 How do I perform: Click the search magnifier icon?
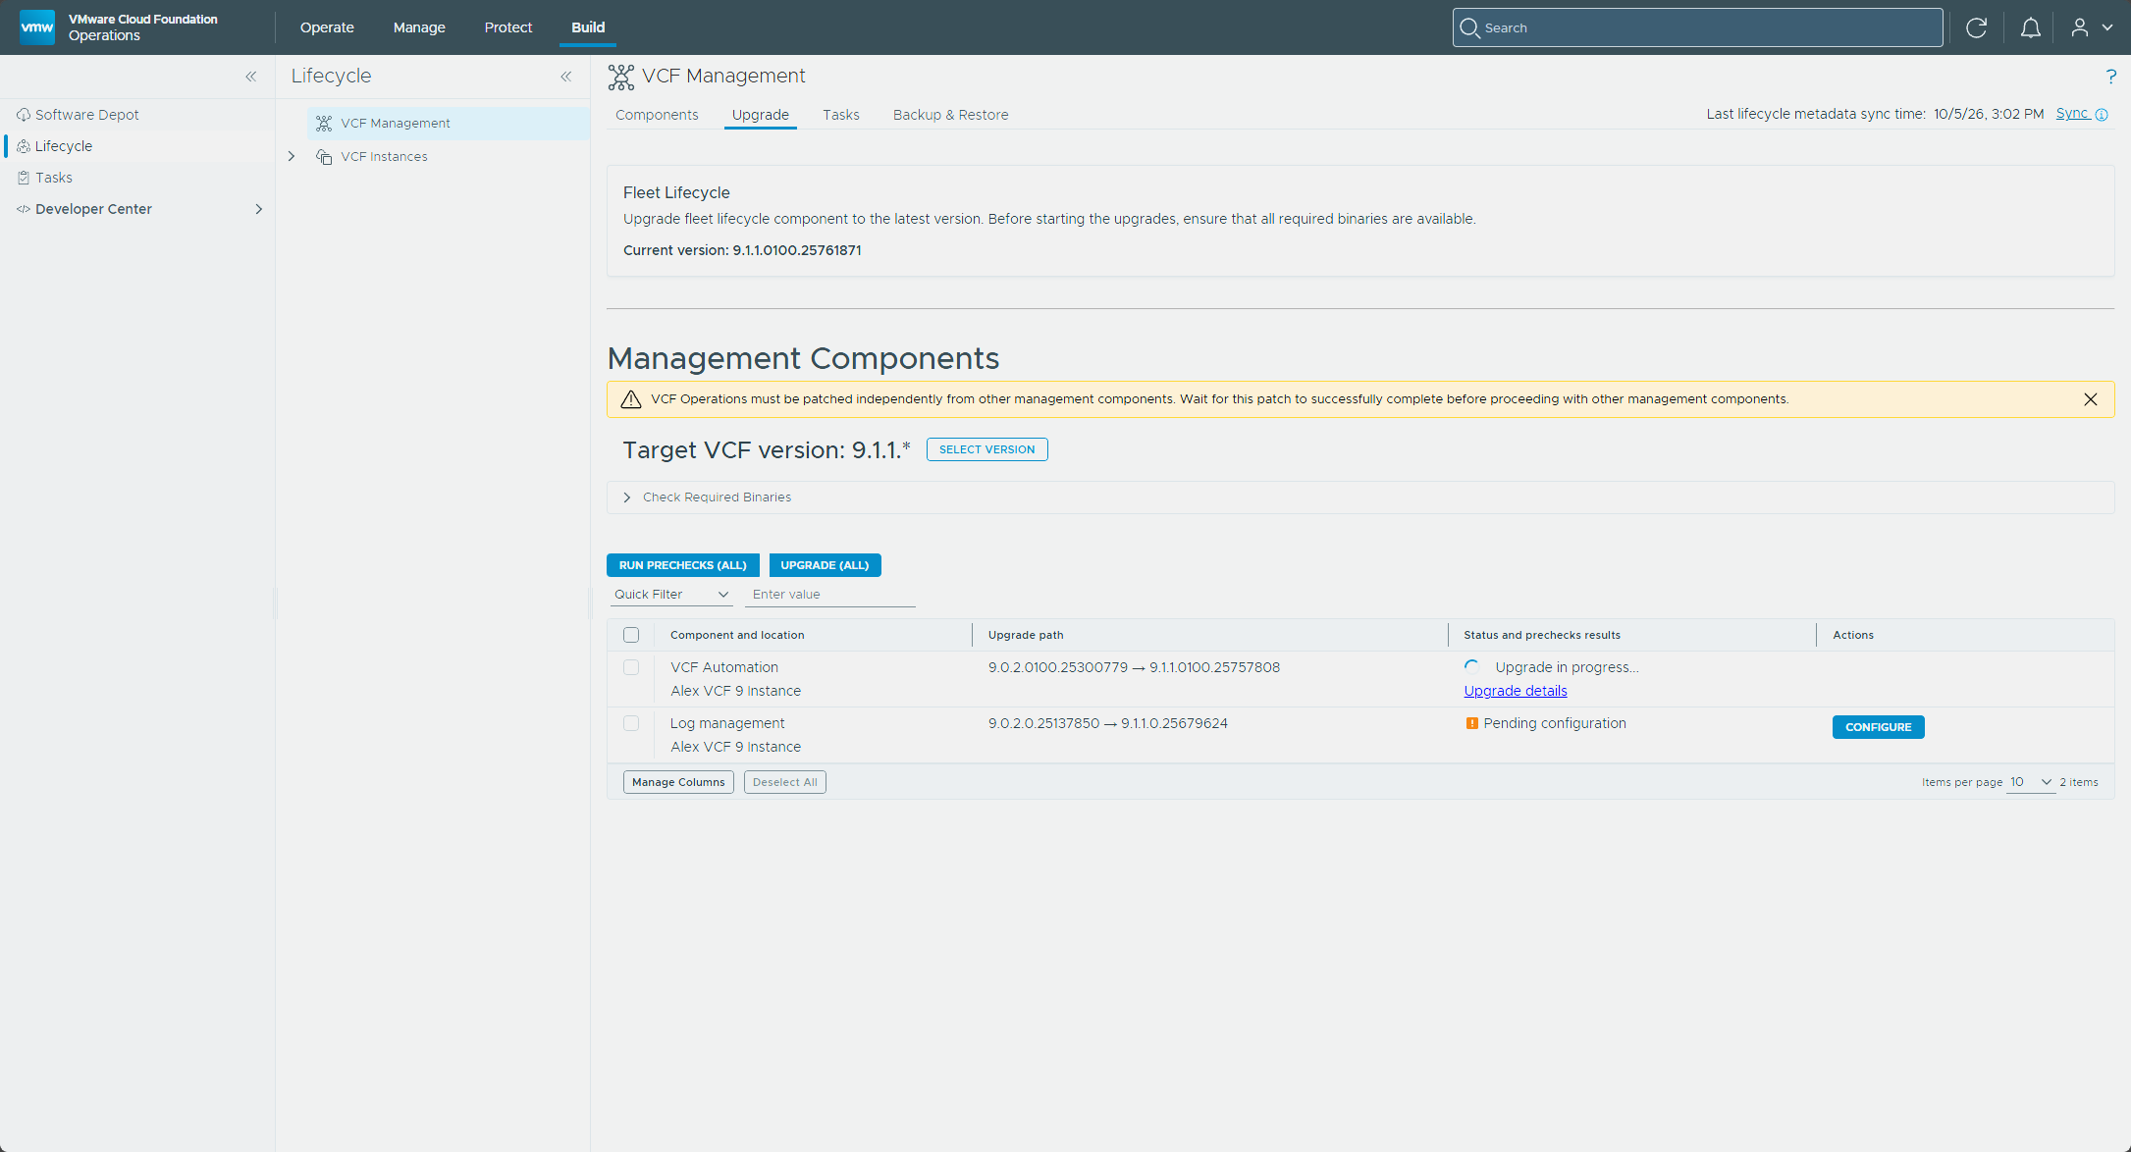1469,27
